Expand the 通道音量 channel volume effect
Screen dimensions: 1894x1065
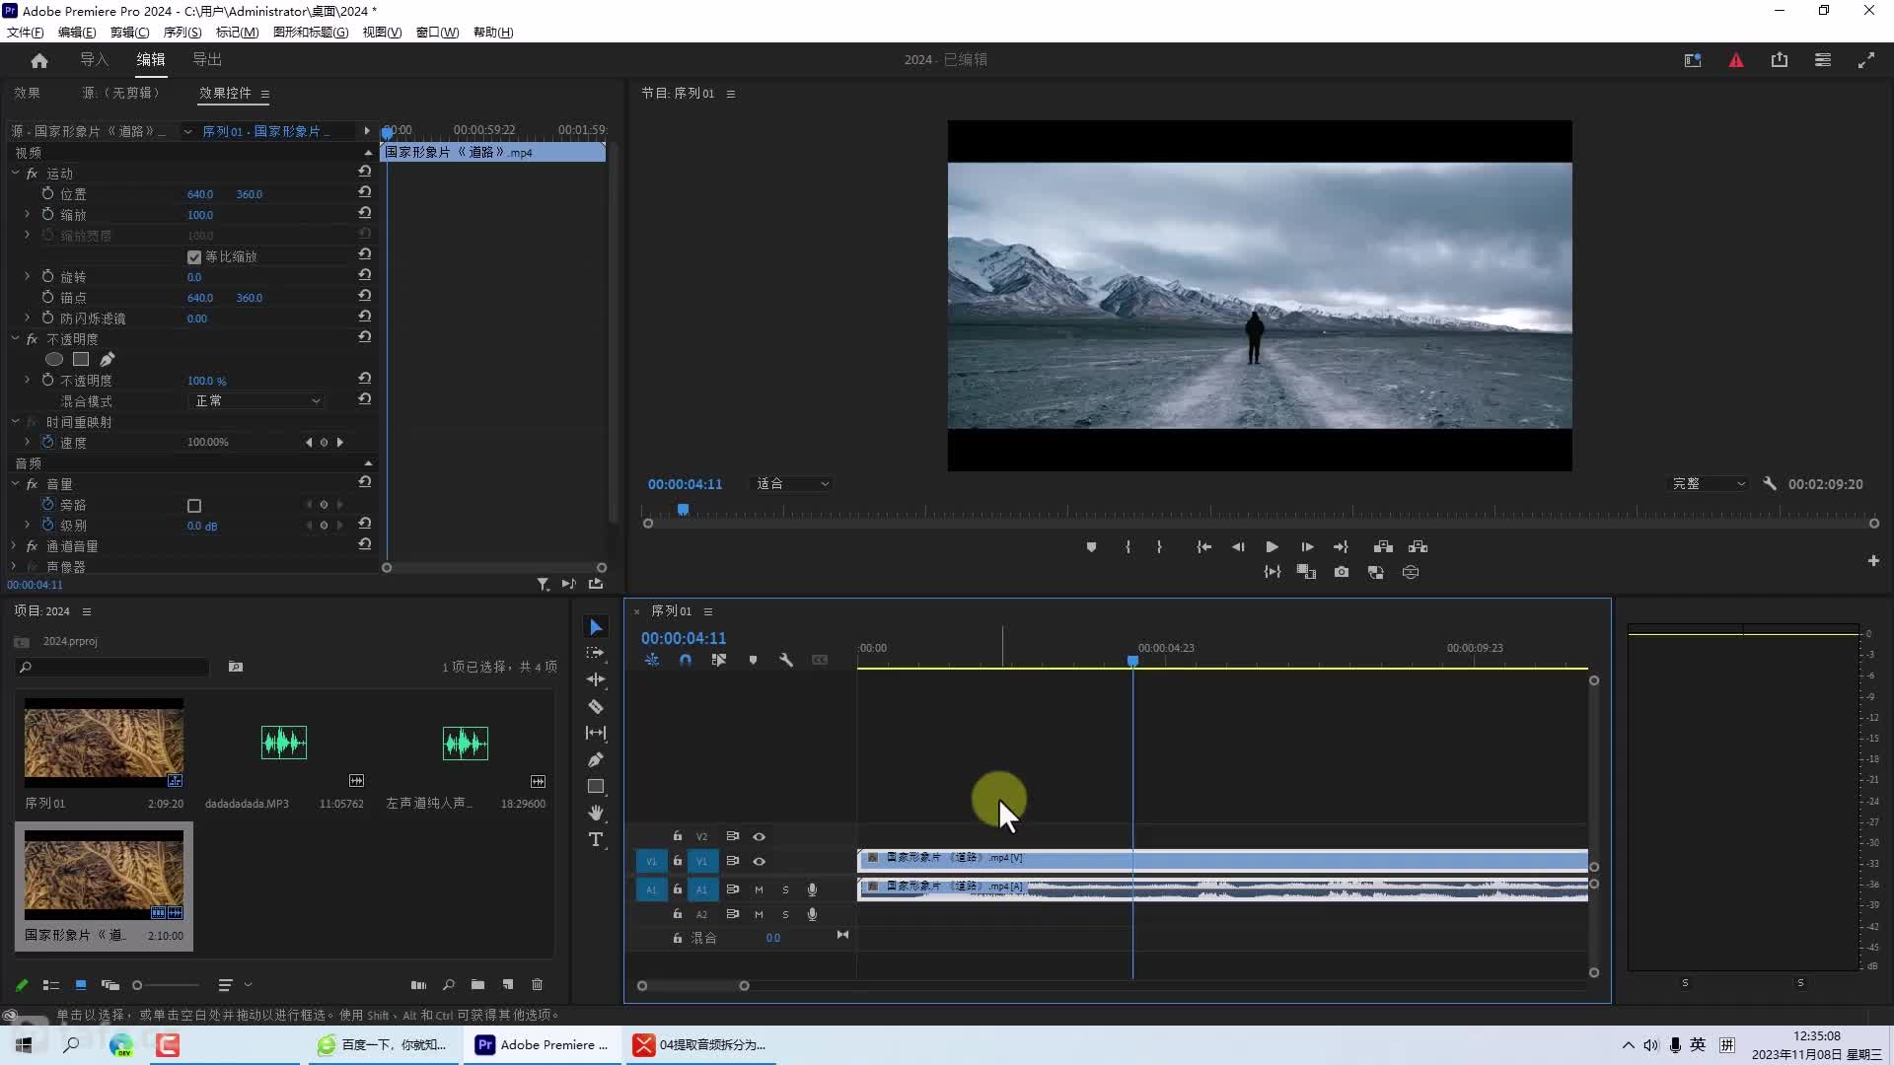click(x=16, y=545)
